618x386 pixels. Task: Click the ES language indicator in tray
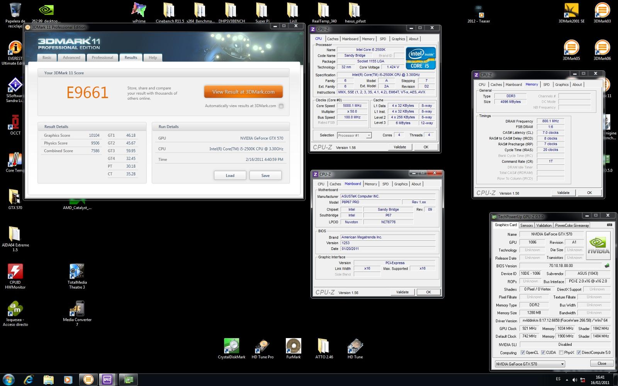[558, 379]
